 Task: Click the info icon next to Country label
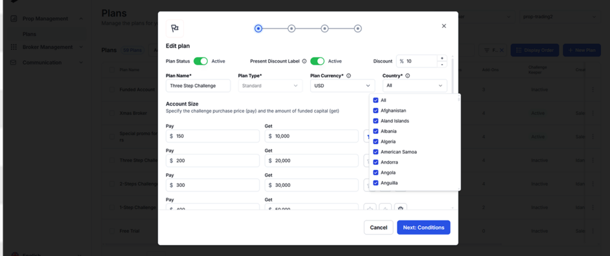coord(407,76)
